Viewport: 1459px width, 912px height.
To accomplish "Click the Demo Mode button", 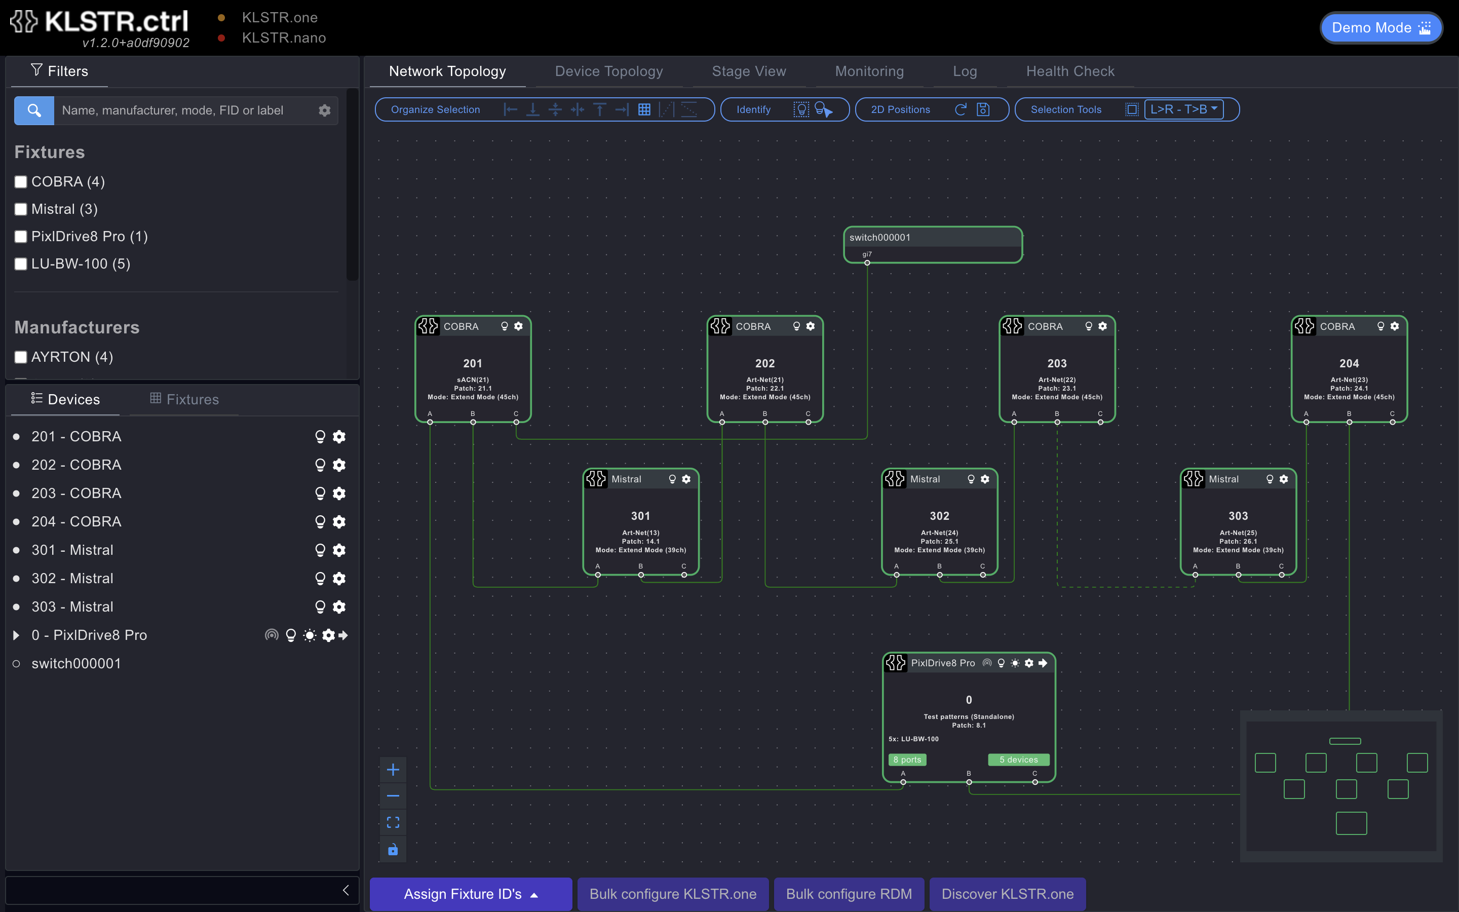I will click(1380, 28).
